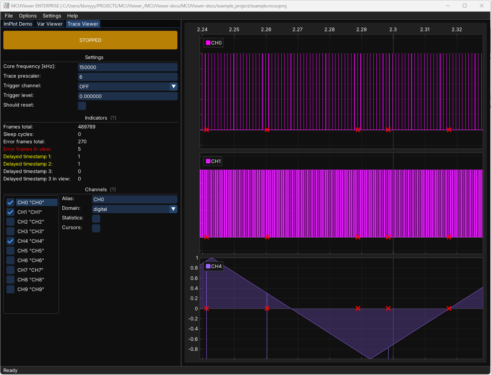Image resolution: width=491 pixels, height=375 pixels.
Task: Open the Options menu
Action: (28, 16)
